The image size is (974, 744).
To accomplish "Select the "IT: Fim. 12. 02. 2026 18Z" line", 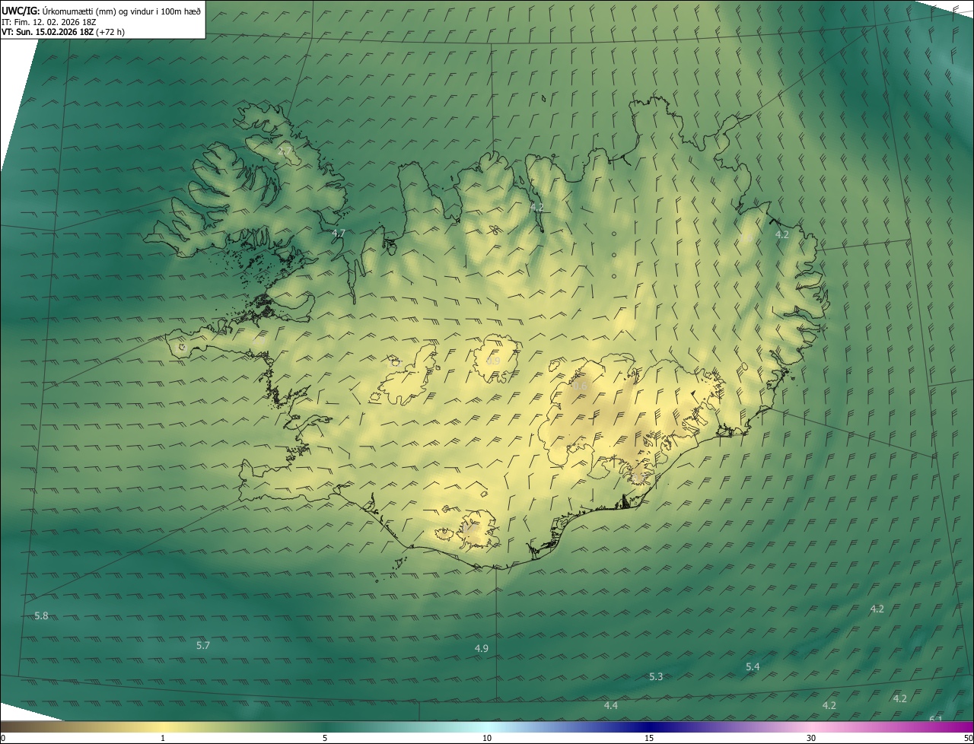I will click(x=49, y=21).
